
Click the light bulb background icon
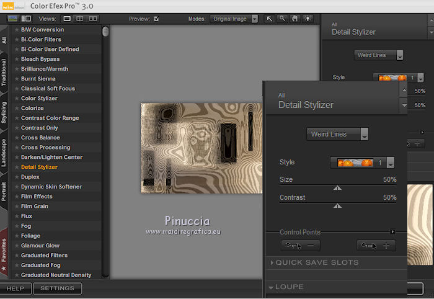(x=307, y=19)
